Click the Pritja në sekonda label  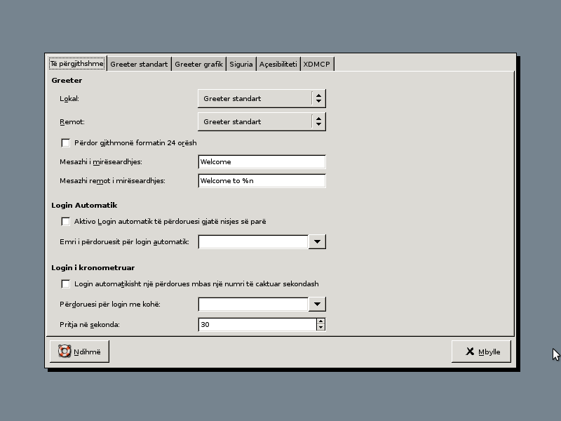pos(90,325)
